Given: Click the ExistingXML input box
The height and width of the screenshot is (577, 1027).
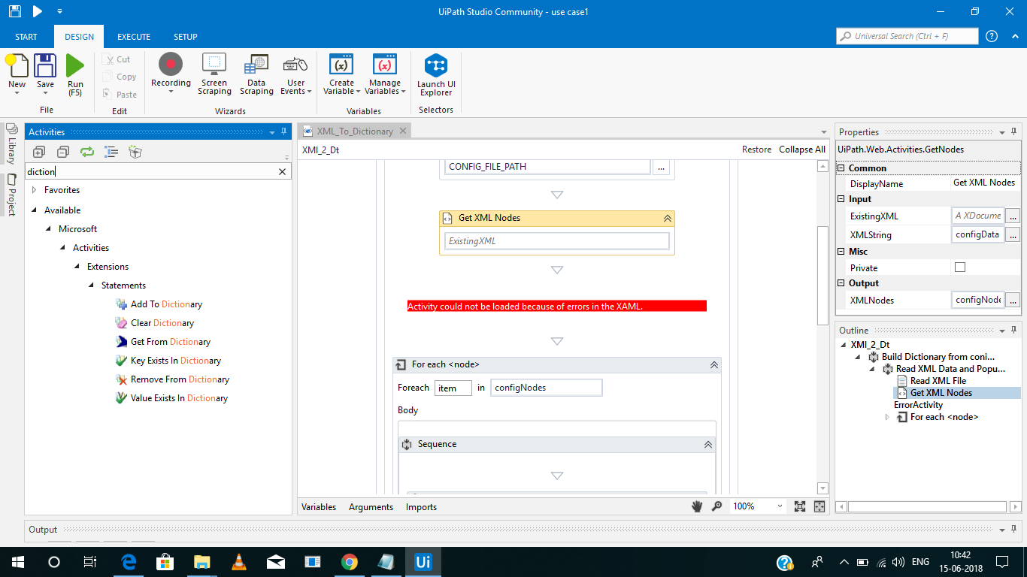Looking at the screenshot, I should tap(556, 241).
